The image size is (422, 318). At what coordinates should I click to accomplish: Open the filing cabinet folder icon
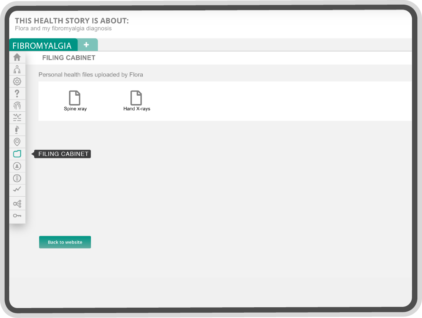[x=17, y=154]
